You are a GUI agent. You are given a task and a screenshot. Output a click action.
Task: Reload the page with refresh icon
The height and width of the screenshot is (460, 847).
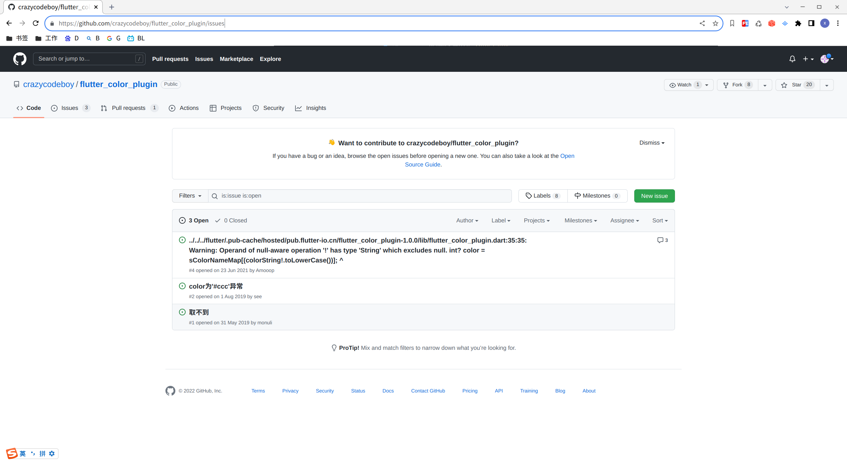click(x=36, y=23)
